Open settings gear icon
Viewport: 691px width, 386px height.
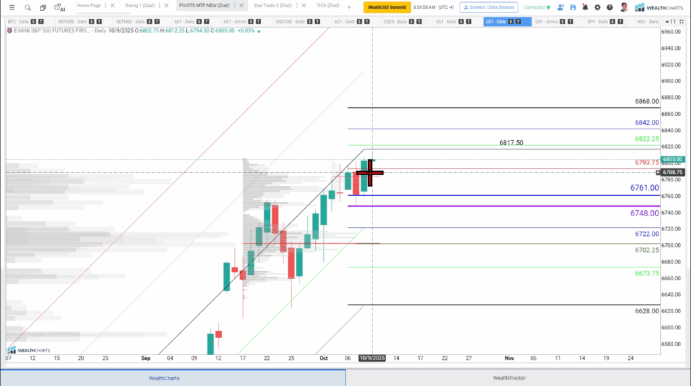(x=597, y=7)
